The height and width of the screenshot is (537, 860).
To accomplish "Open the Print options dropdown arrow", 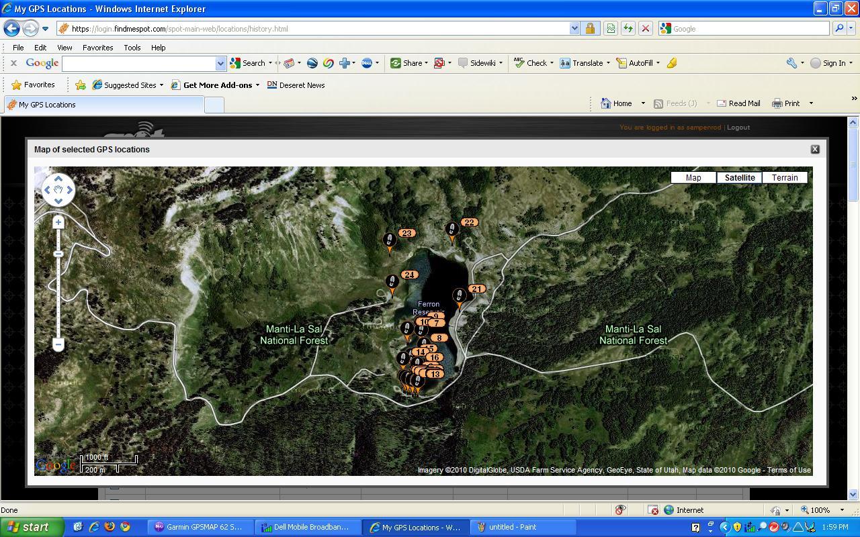I will pos(811,103).
